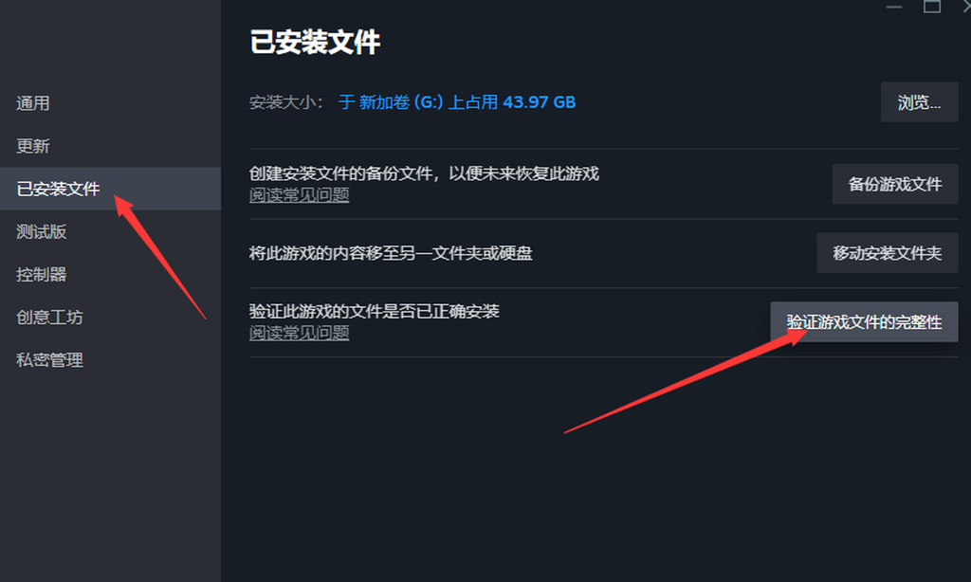Start 验证游戏文件的完整性
Screen dimensions: 971x582
click(x=864, y=322)
